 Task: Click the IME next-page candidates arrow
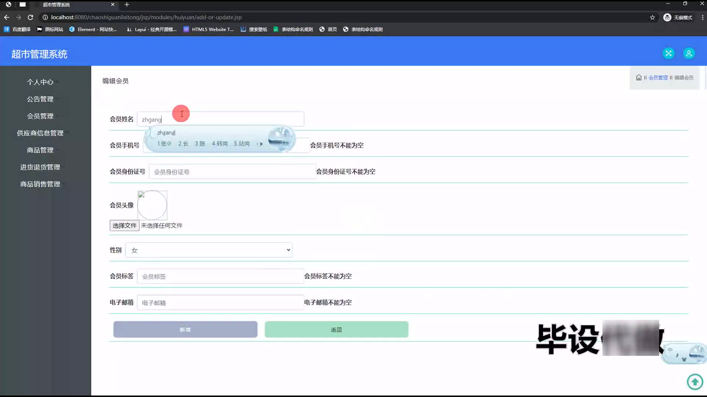(261, 144)
